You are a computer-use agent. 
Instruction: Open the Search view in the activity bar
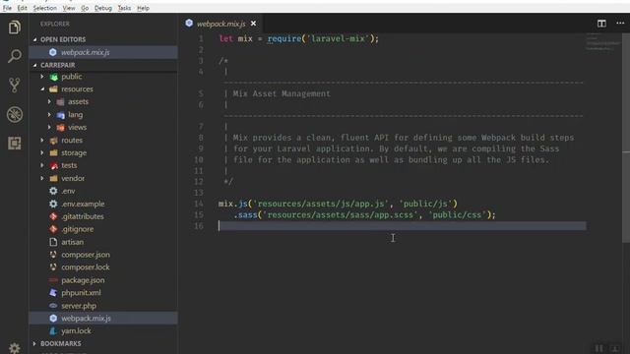click(15, 56)
